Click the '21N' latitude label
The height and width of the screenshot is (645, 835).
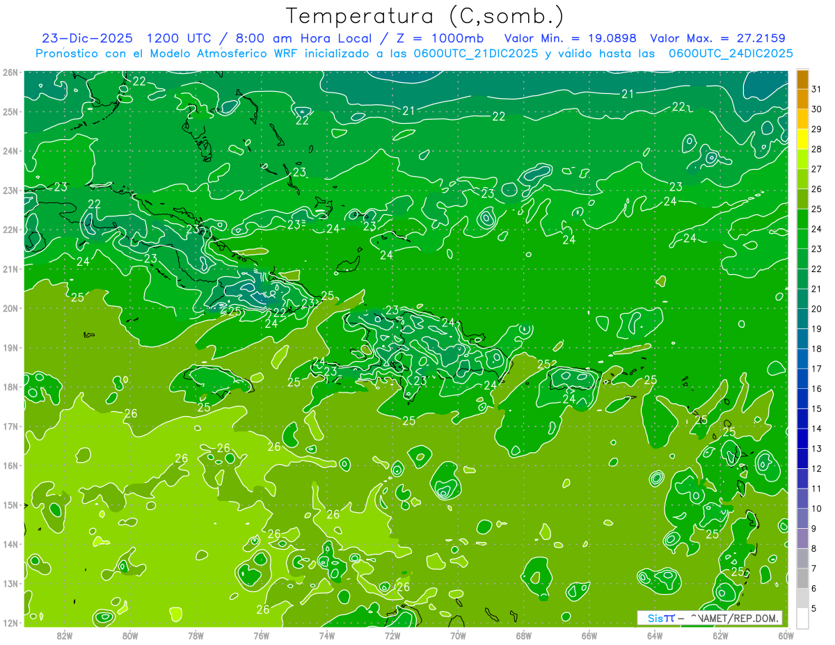[x=10, y=269]
